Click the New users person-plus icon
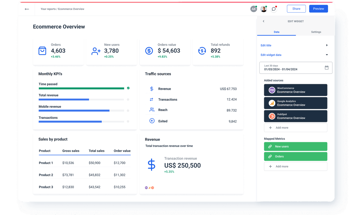The image size is (353, 215). point(96,51)
